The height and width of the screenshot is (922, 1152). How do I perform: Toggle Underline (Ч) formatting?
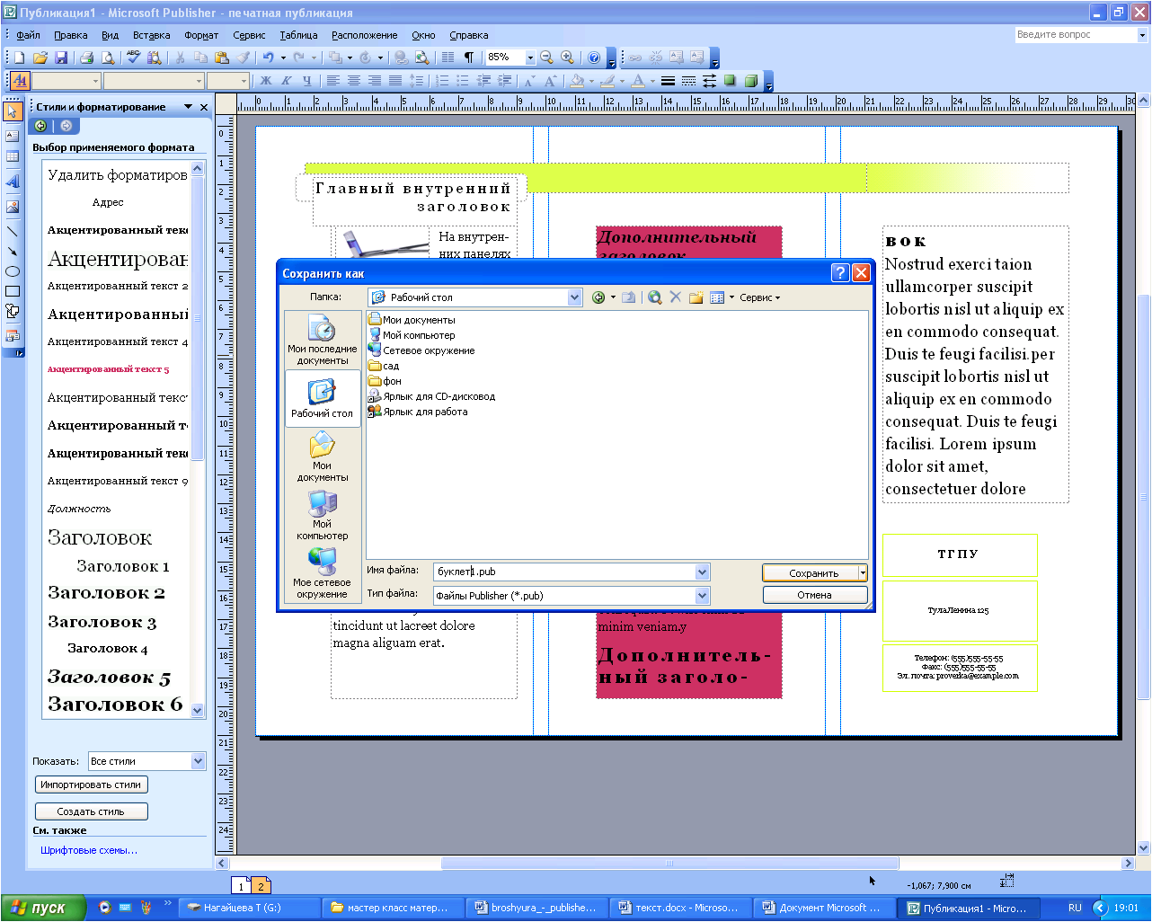pyautogui.click(x=307, y=81)
